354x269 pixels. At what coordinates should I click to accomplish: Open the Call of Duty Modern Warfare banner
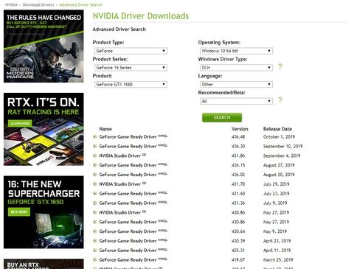(44, 46)
